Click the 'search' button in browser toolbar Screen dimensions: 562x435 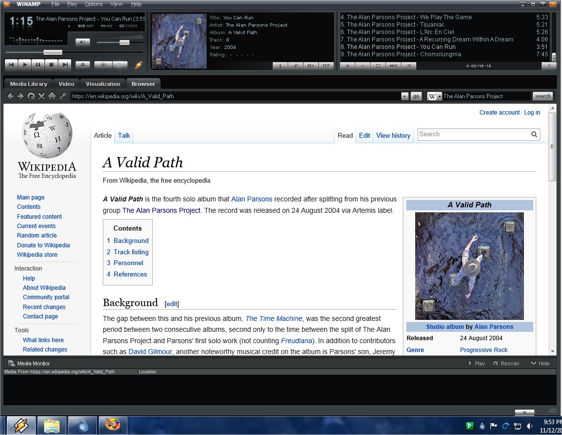tap(543, 96)
